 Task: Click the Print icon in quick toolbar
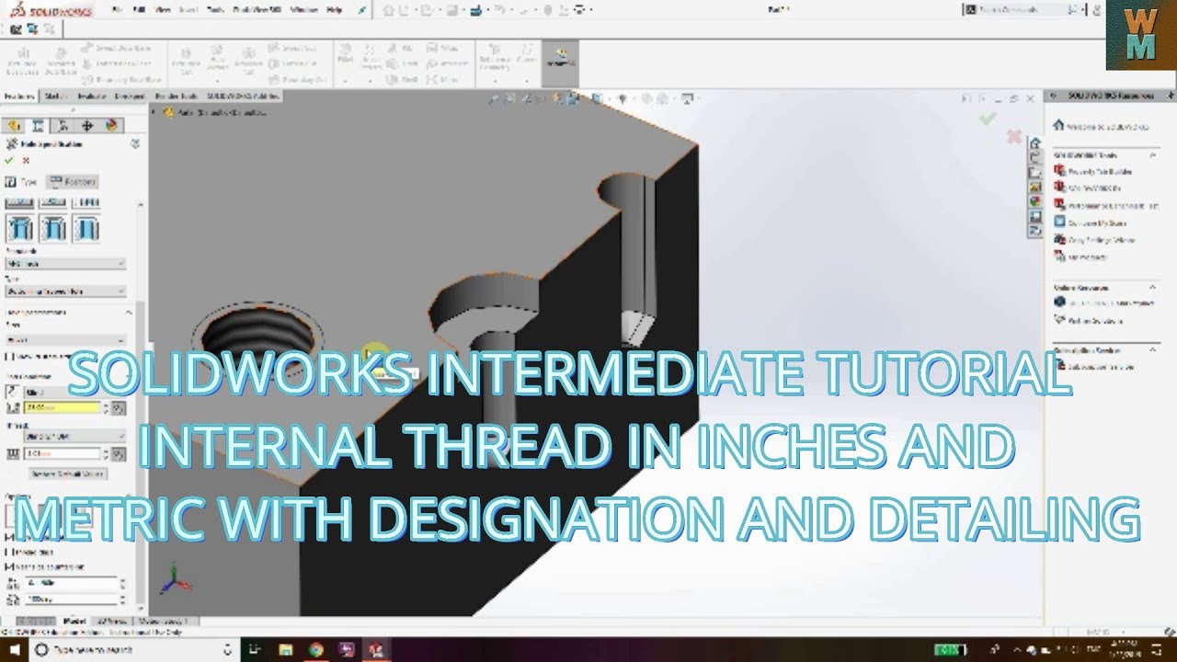click(x=476, y=10)
